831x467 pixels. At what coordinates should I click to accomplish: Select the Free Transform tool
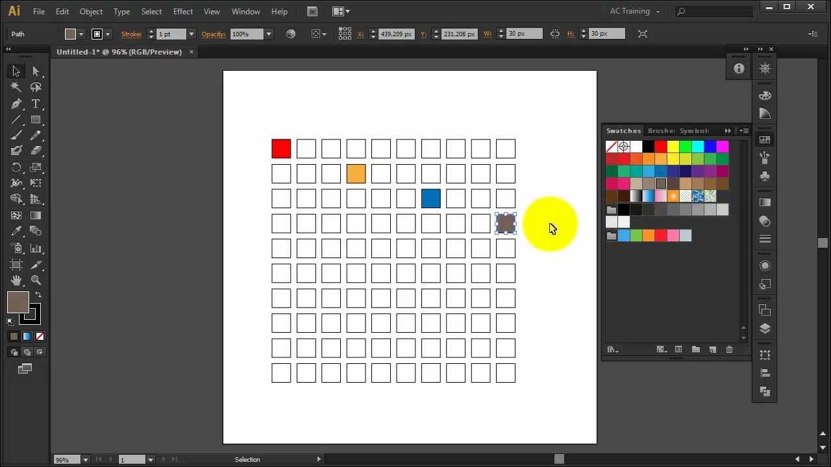point(36,184)
